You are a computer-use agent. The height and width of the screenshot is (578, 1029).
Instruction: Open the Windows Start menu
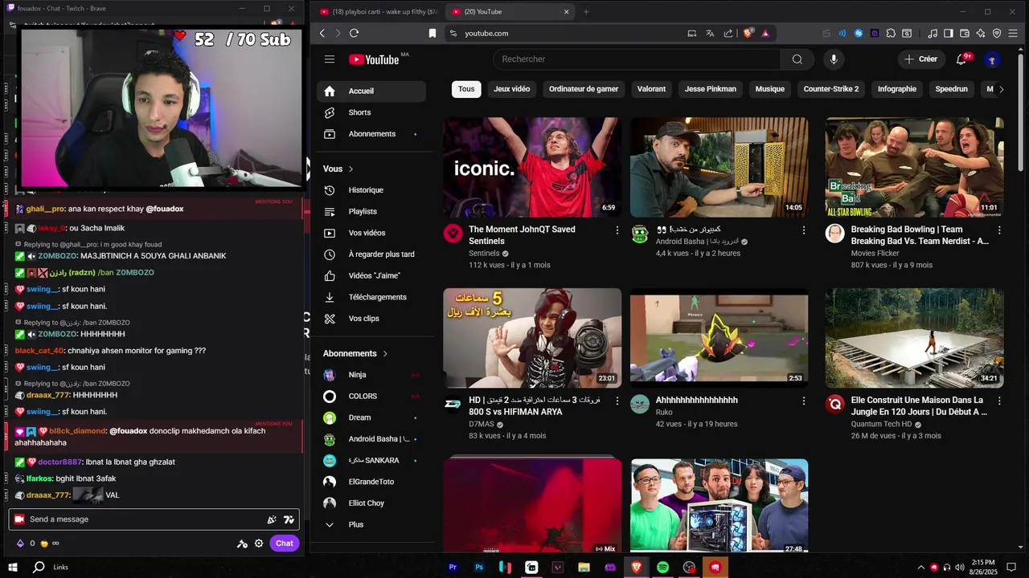(x=13, y=567)
